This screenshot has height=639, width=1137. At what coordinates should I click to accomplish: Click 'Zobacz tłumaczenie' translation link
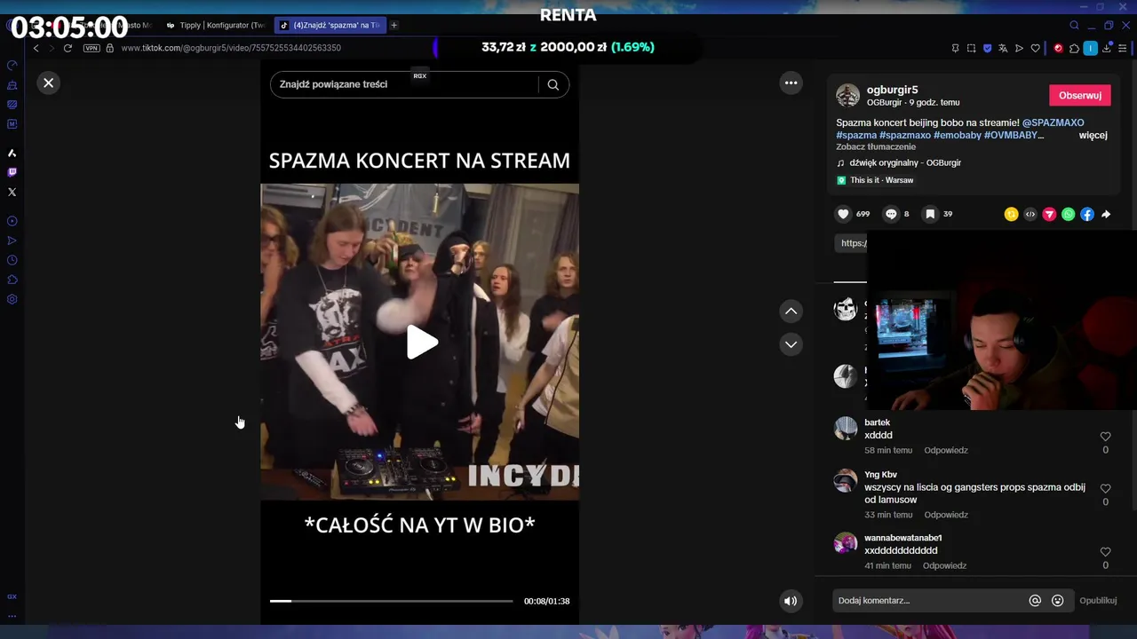(876, 146)
